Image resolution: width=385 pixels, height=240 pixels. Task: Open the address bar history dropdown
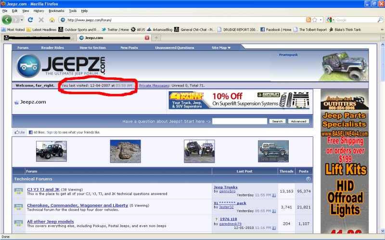321,20
